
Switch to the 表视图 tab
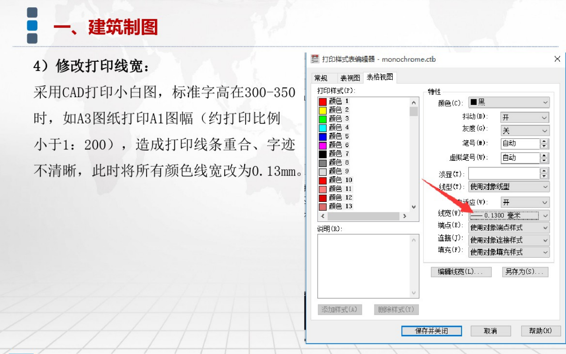pyautogui.click(x=350, y=78)
